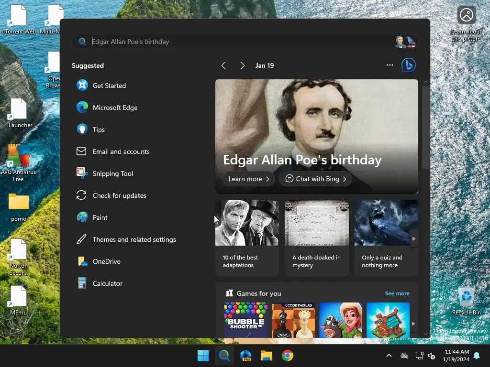The width and height of the screenshot is (490, 367).
Task: Click the Games for you heading
Action: (x=259, y=293)
